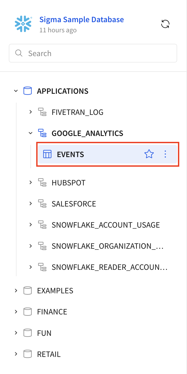Refresh the Sigma Sample Database connection

[x=165, y=24]
